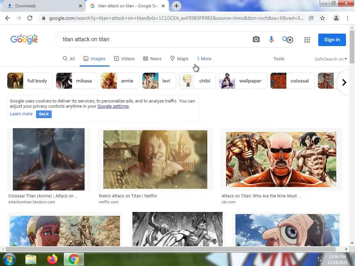This screenshot has height=266, width=355.
Task: Click the Learn more cookie link
Action: click(21, 114)
